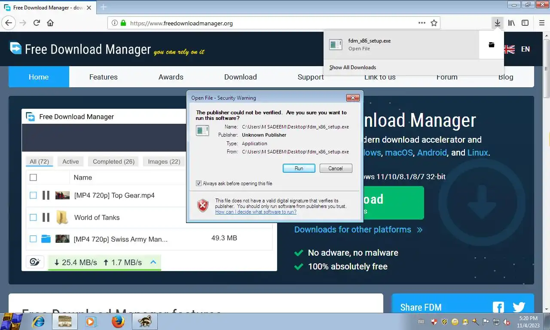Viewport: 550px width, 330px height.
Task: Click the UK flag language icon
Action: click(509, 49)
